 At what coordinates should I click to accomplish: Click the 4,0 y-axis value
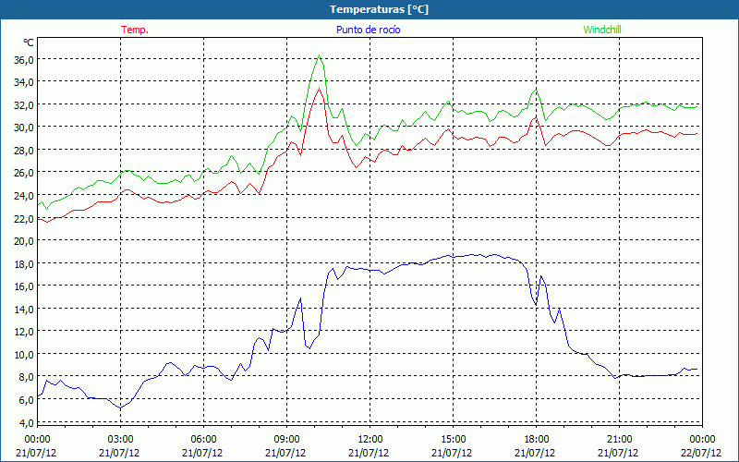click(x=27, y=422)
